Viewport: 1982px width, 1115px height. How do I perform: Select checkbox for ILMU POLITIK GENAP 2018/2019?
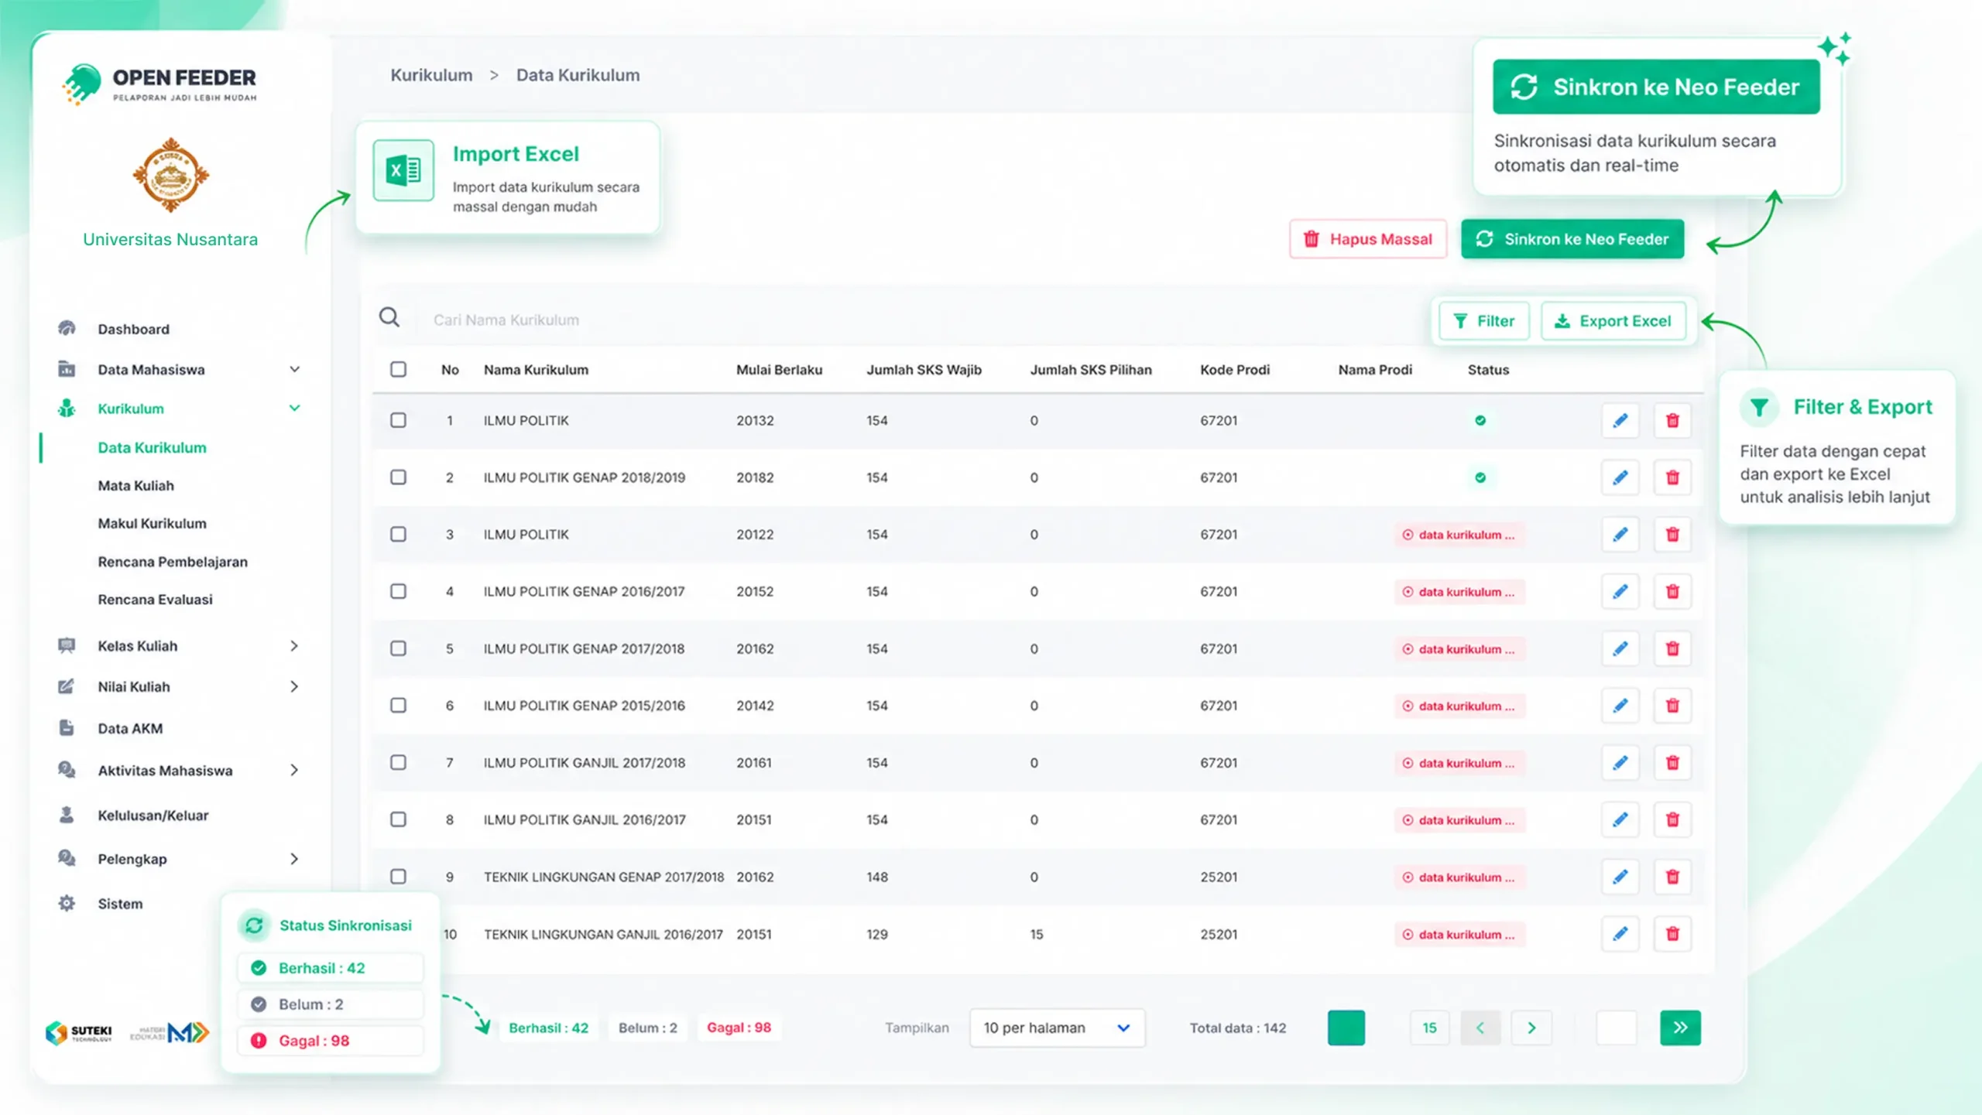[x=398, y=477]
